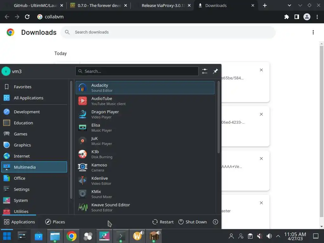Select Development category
Screen dimensions: 324x243
[34, 112]
